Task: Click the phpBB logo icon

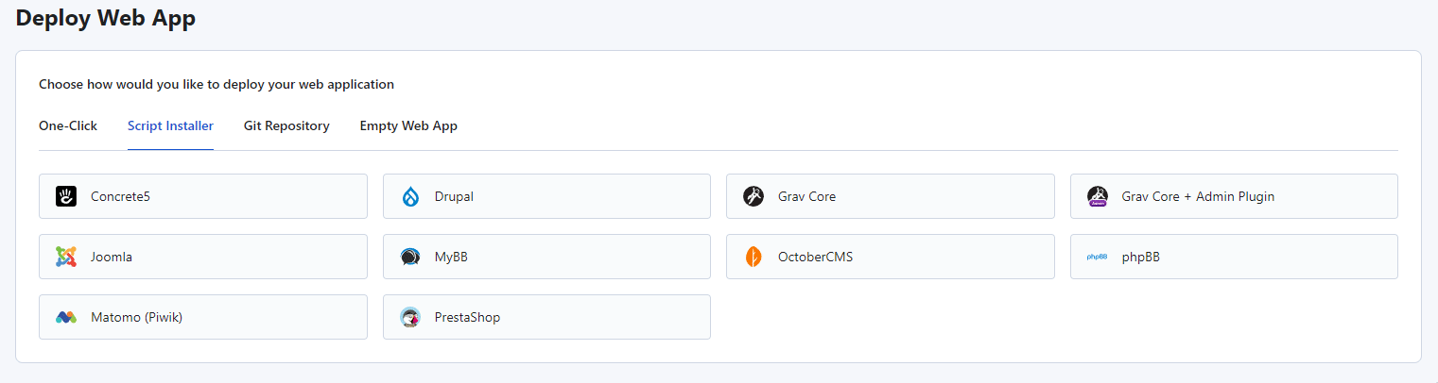Action: coord(1097,257)
